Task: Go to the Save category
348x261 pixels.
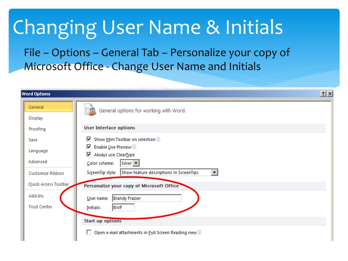Action: click(33, 140)
